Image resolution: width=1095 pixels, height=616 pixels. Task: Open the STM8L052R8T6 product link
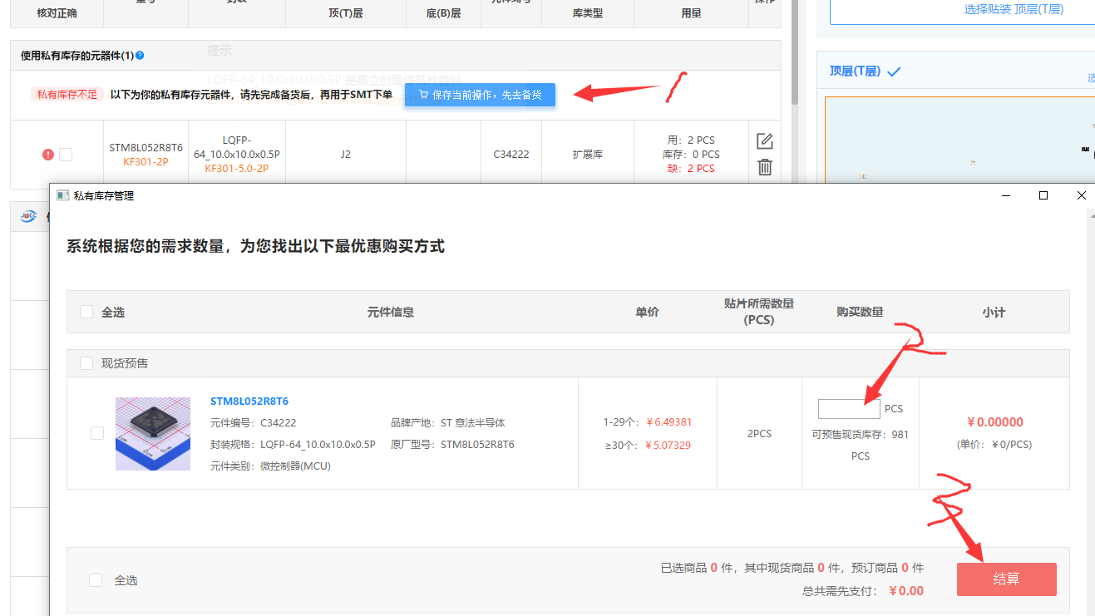pyautogui.click(x=249, y=401)
